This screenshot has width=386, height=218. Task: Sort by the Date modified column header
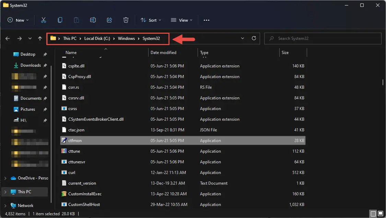pos(163,53)
